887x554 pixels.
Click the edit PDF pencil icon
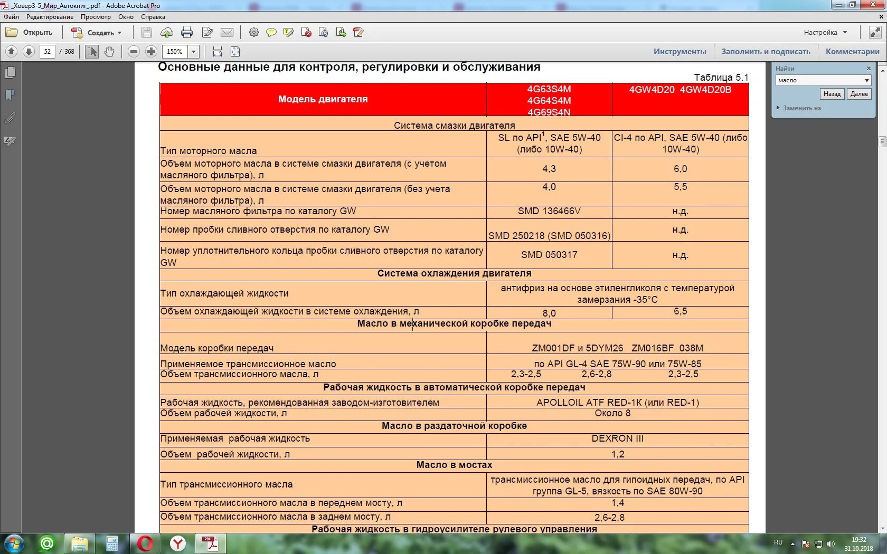pos(358,33)
